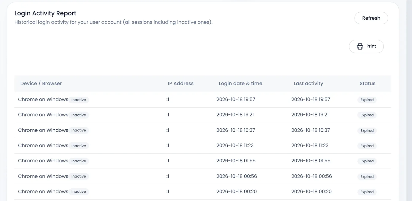
Task: Click the Login Activity Report heading
Action: [45, 13]
